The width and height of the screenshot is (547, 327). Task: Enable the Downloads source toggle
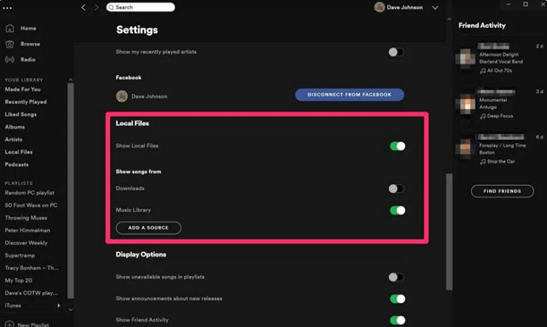pos(397,189)
